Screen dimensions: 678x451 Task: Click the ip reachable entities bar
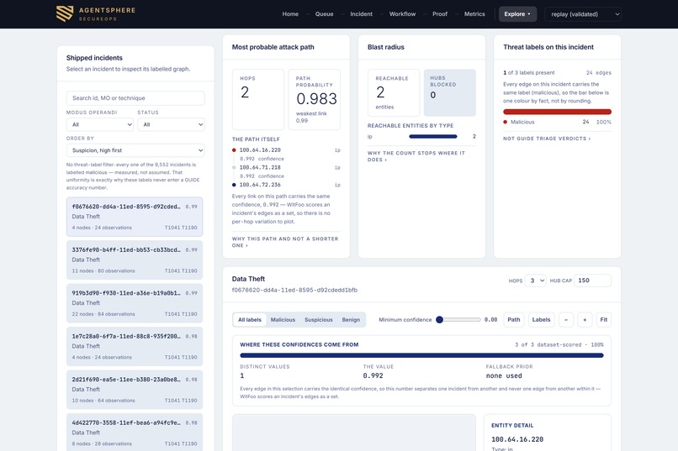tap(433, 136)
